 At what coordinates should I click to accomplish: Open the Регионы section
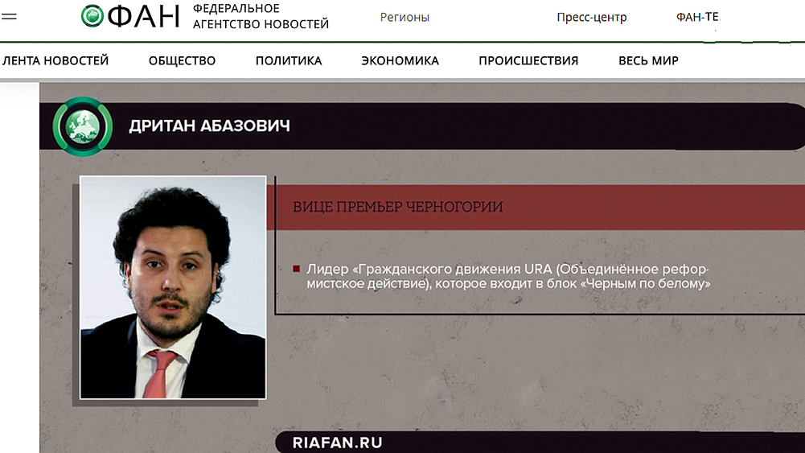(405, 17)
